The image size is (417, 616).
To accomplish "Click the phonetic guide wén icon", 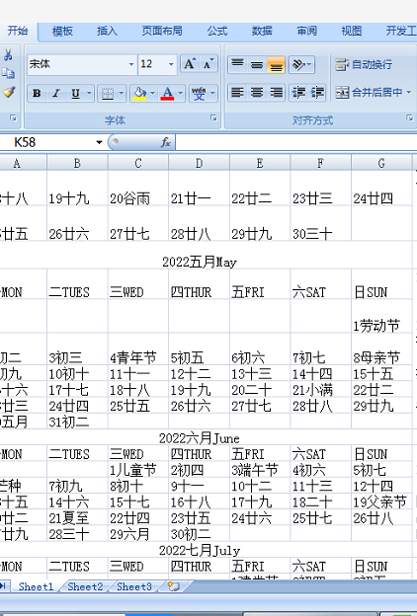I will point(199,93).
